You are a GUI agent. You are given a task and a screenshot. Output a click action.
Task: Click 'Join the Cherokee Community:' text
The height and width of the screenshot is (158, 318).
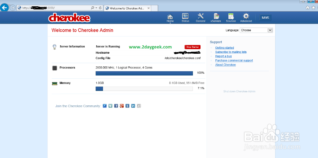[78, 106]
